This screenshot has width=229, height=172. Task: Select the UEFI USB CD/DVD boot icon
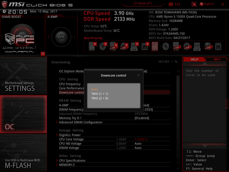click(124, 46)
